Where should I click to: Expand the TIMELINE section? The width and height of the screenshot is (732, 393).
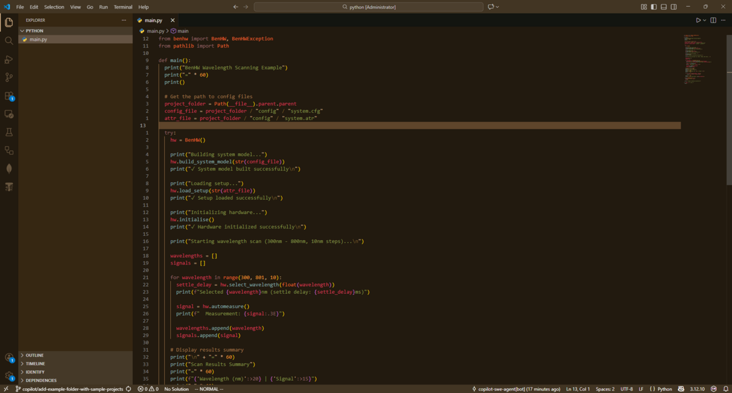point(35,364)
